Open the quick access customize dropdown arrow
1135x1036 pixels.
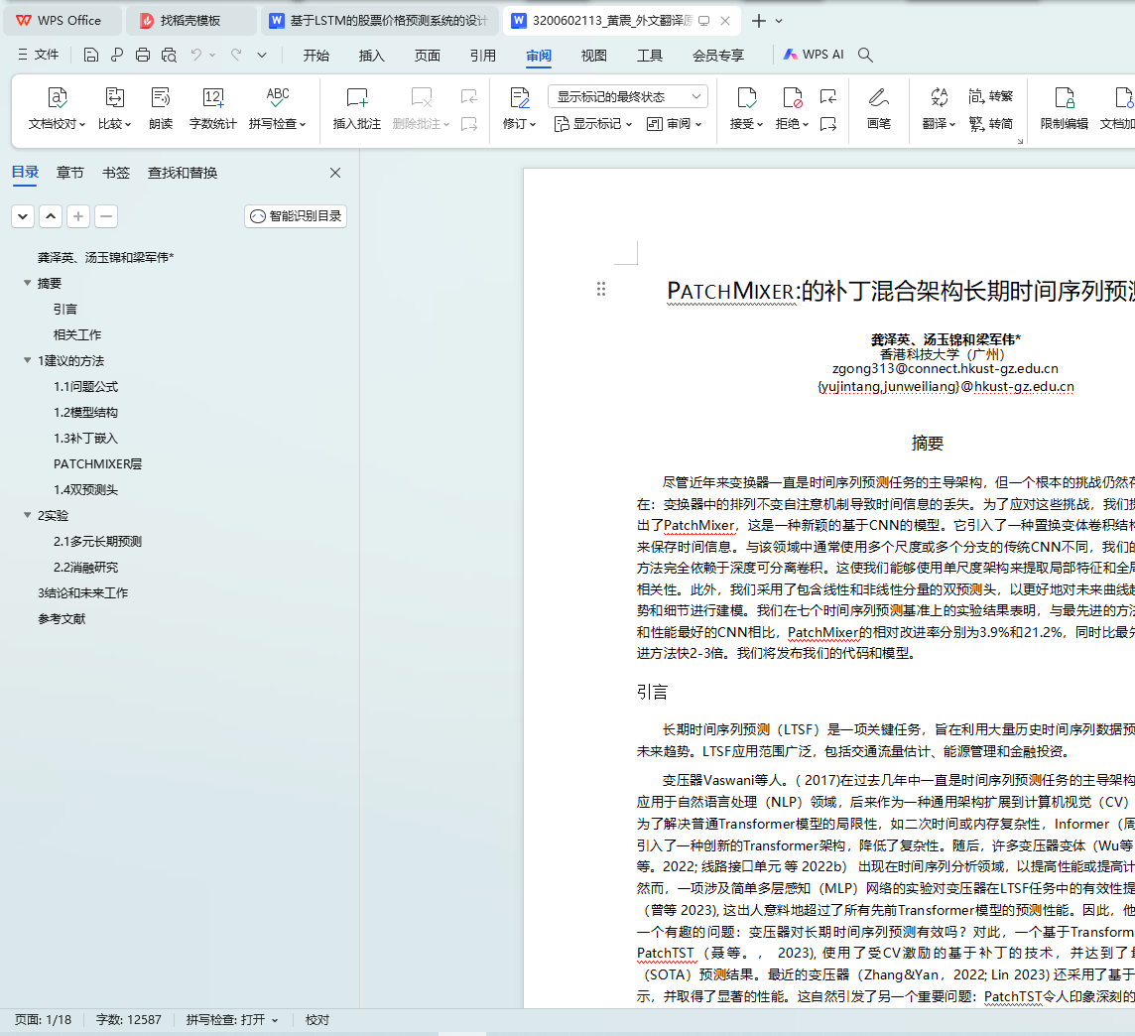point(262,55)
